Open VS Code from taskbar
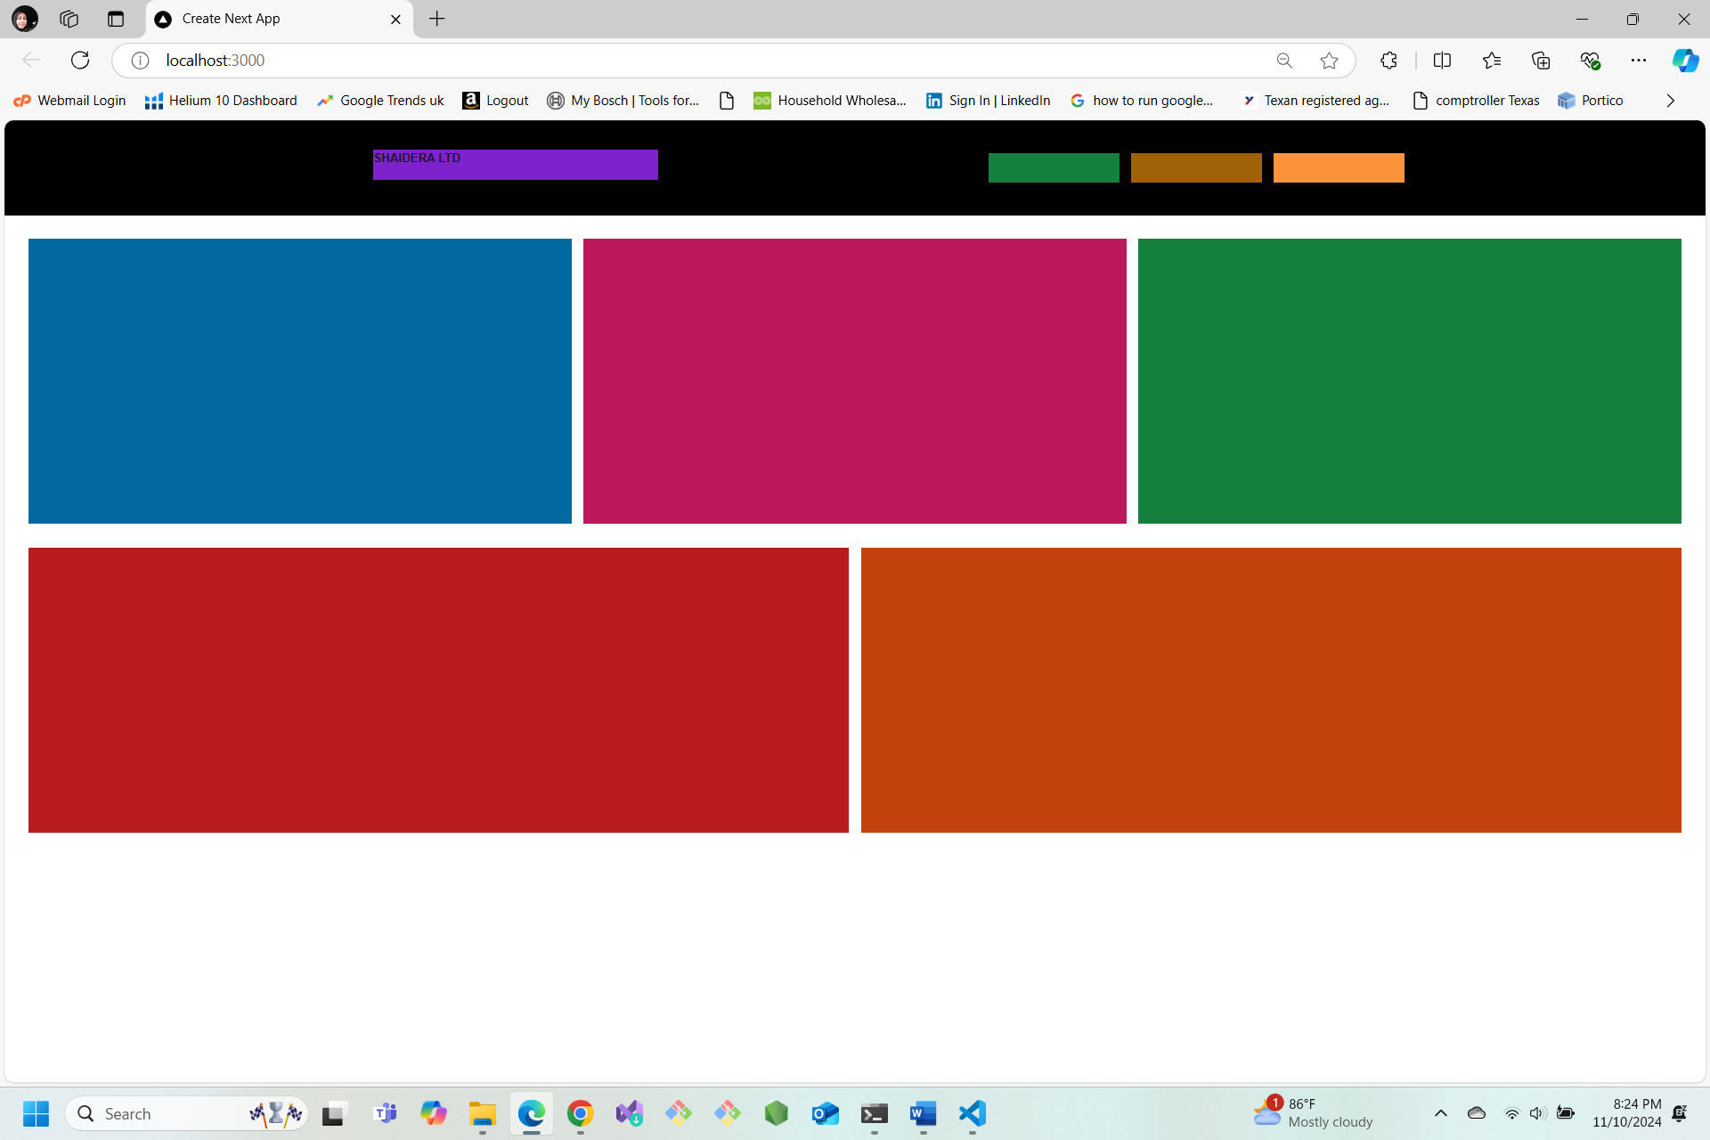This screenshot has width=1710, height=1140. tap(973, 1113)
